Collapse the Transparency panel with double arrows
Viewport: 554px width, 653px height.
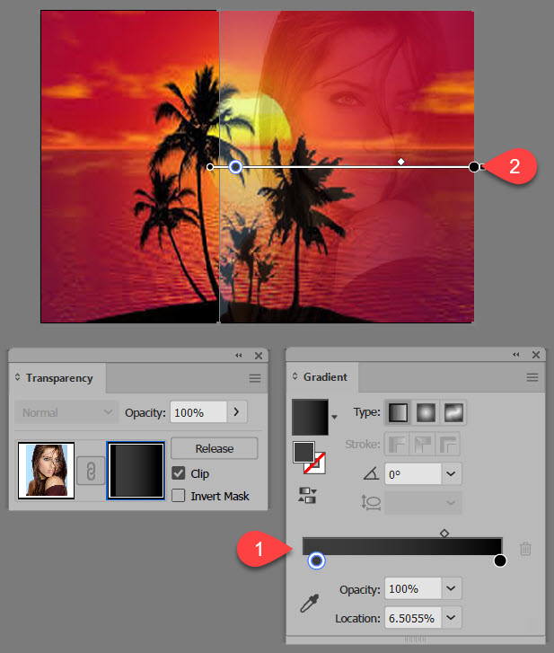tap(239, 355)
